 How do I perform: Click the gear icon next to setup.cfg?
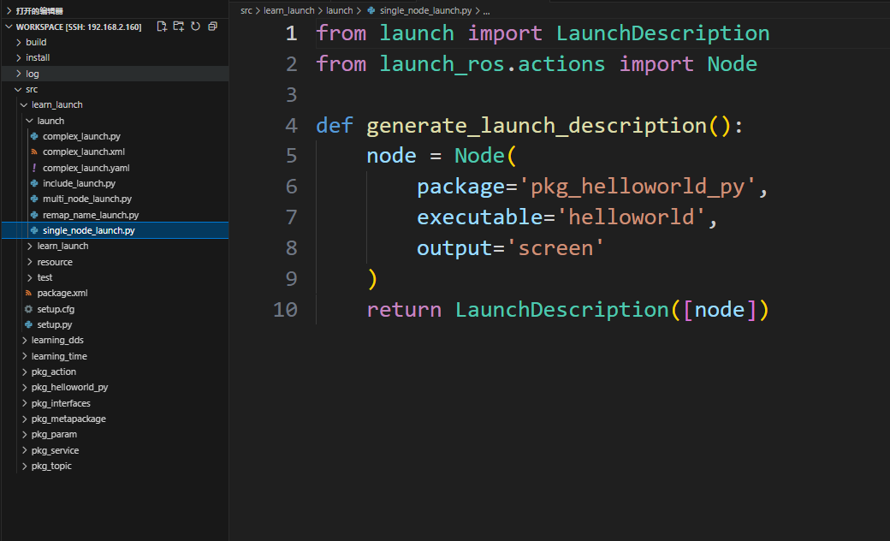point(28,309)
